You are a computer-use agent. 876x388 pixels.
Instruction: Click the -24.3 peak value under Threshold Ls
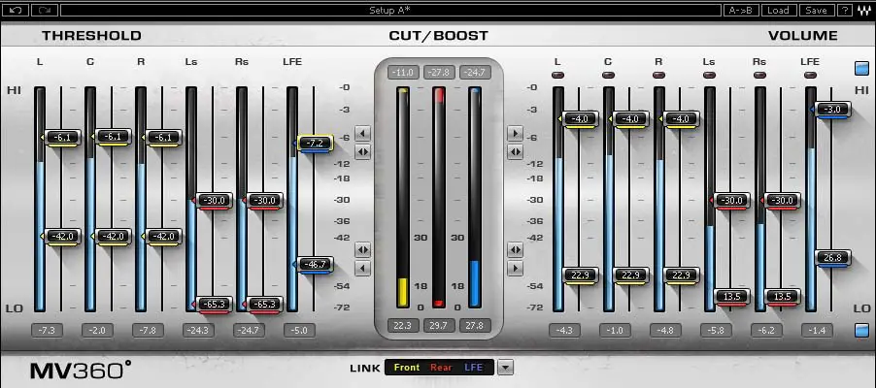198,331
